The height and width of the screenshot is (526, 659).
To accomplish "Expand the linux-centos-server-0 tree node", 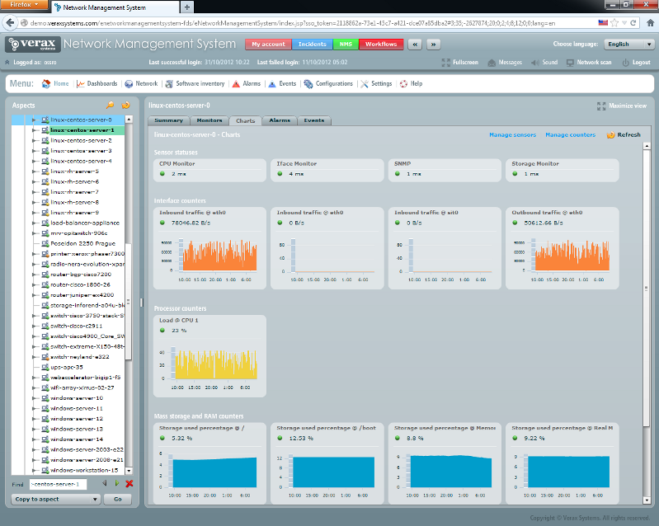I will 34,120.
